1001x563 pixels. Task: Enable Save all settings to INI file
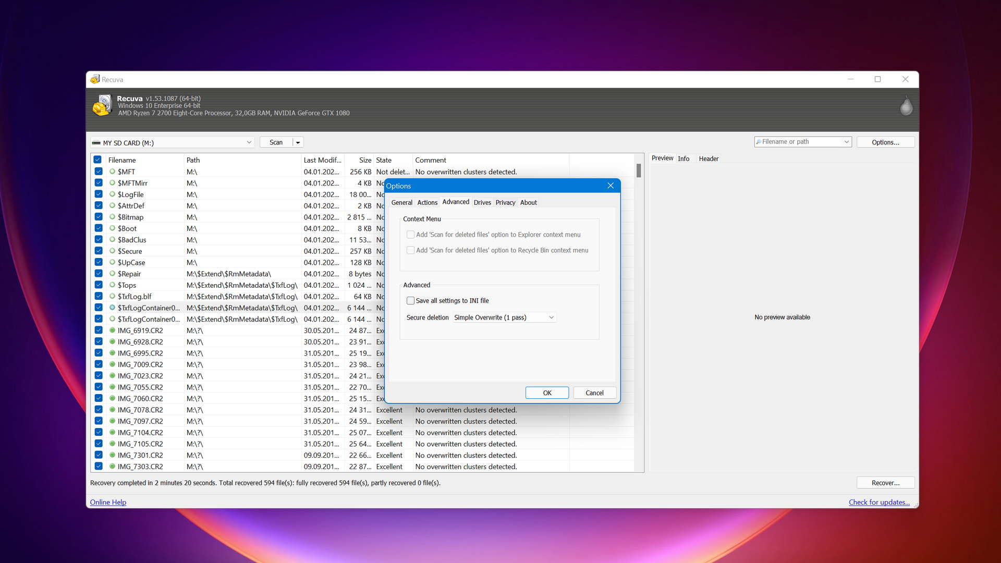[410, 301]
